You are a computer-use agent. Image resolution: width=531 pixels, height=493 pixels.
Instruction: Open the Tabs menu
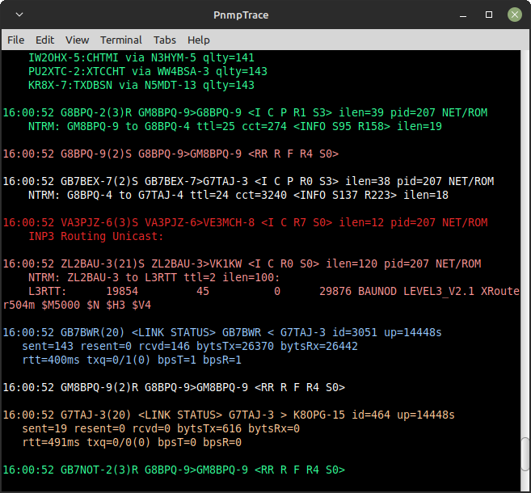click(x=165, y=40)
